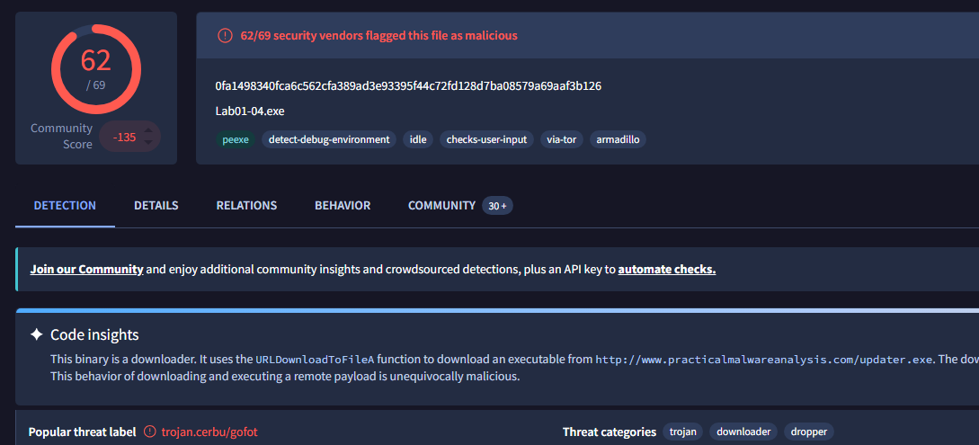Image resolution: width=979 pixels, height=445 pixels.
Task: Open the COMMUNITY tab
Action: [442, 205]
